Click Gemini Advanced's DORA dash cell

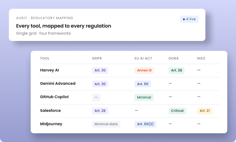pos(170,84)
